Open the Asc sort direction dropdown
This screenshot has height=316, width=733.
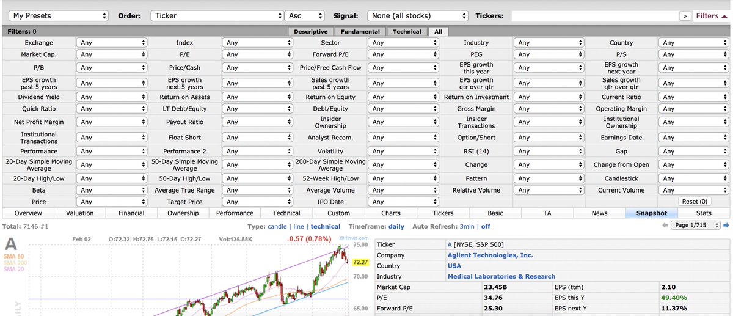(x=305, y=15)
